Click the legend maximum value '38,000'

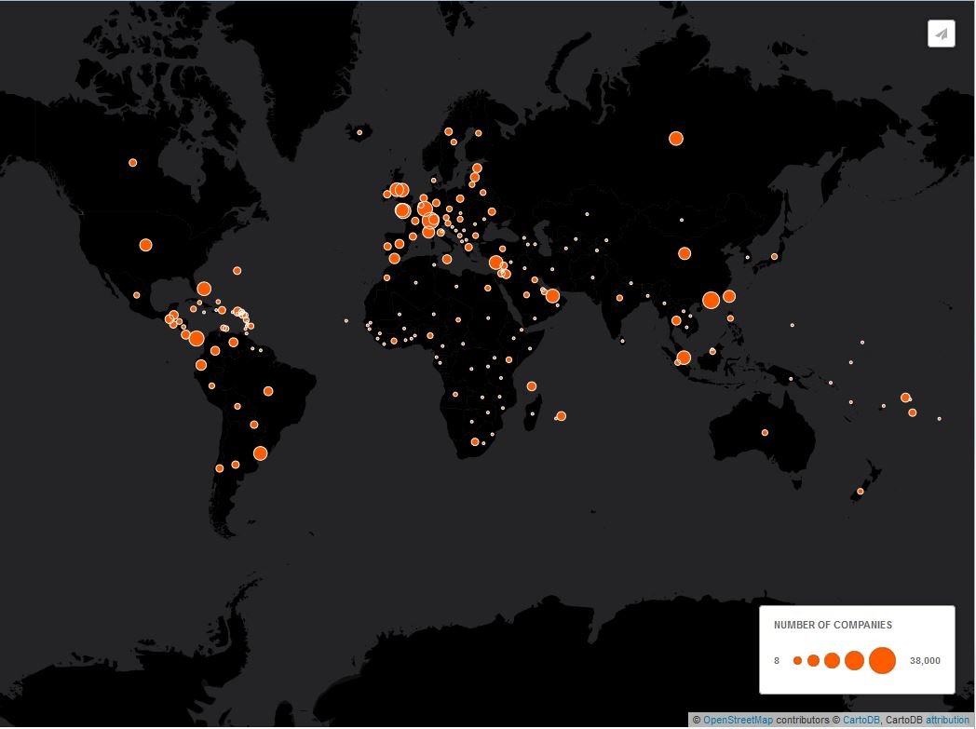(x=925, y=661)
